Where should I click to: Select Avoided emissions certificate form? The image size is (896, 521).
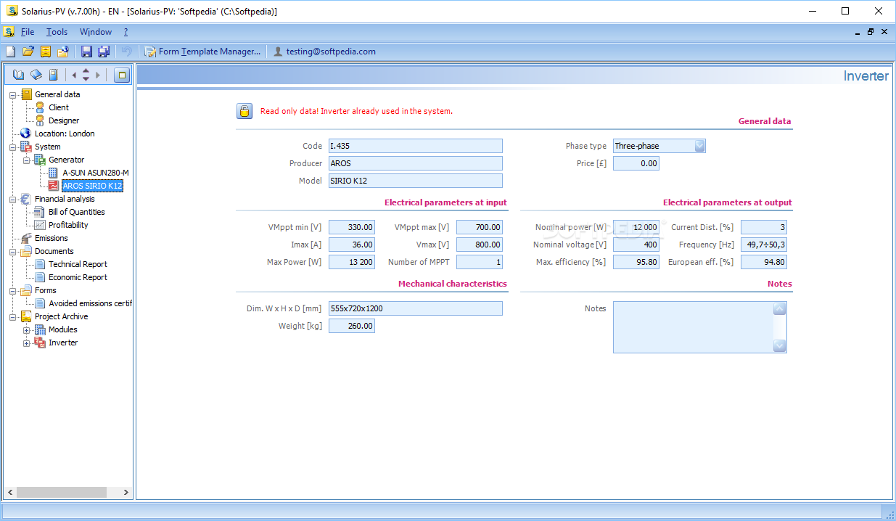(90, 303)
